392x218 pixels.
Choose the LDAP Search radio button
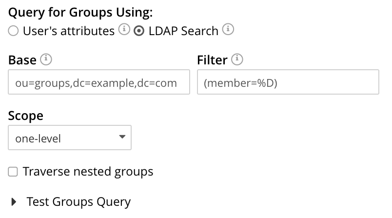tap(139, 31)
